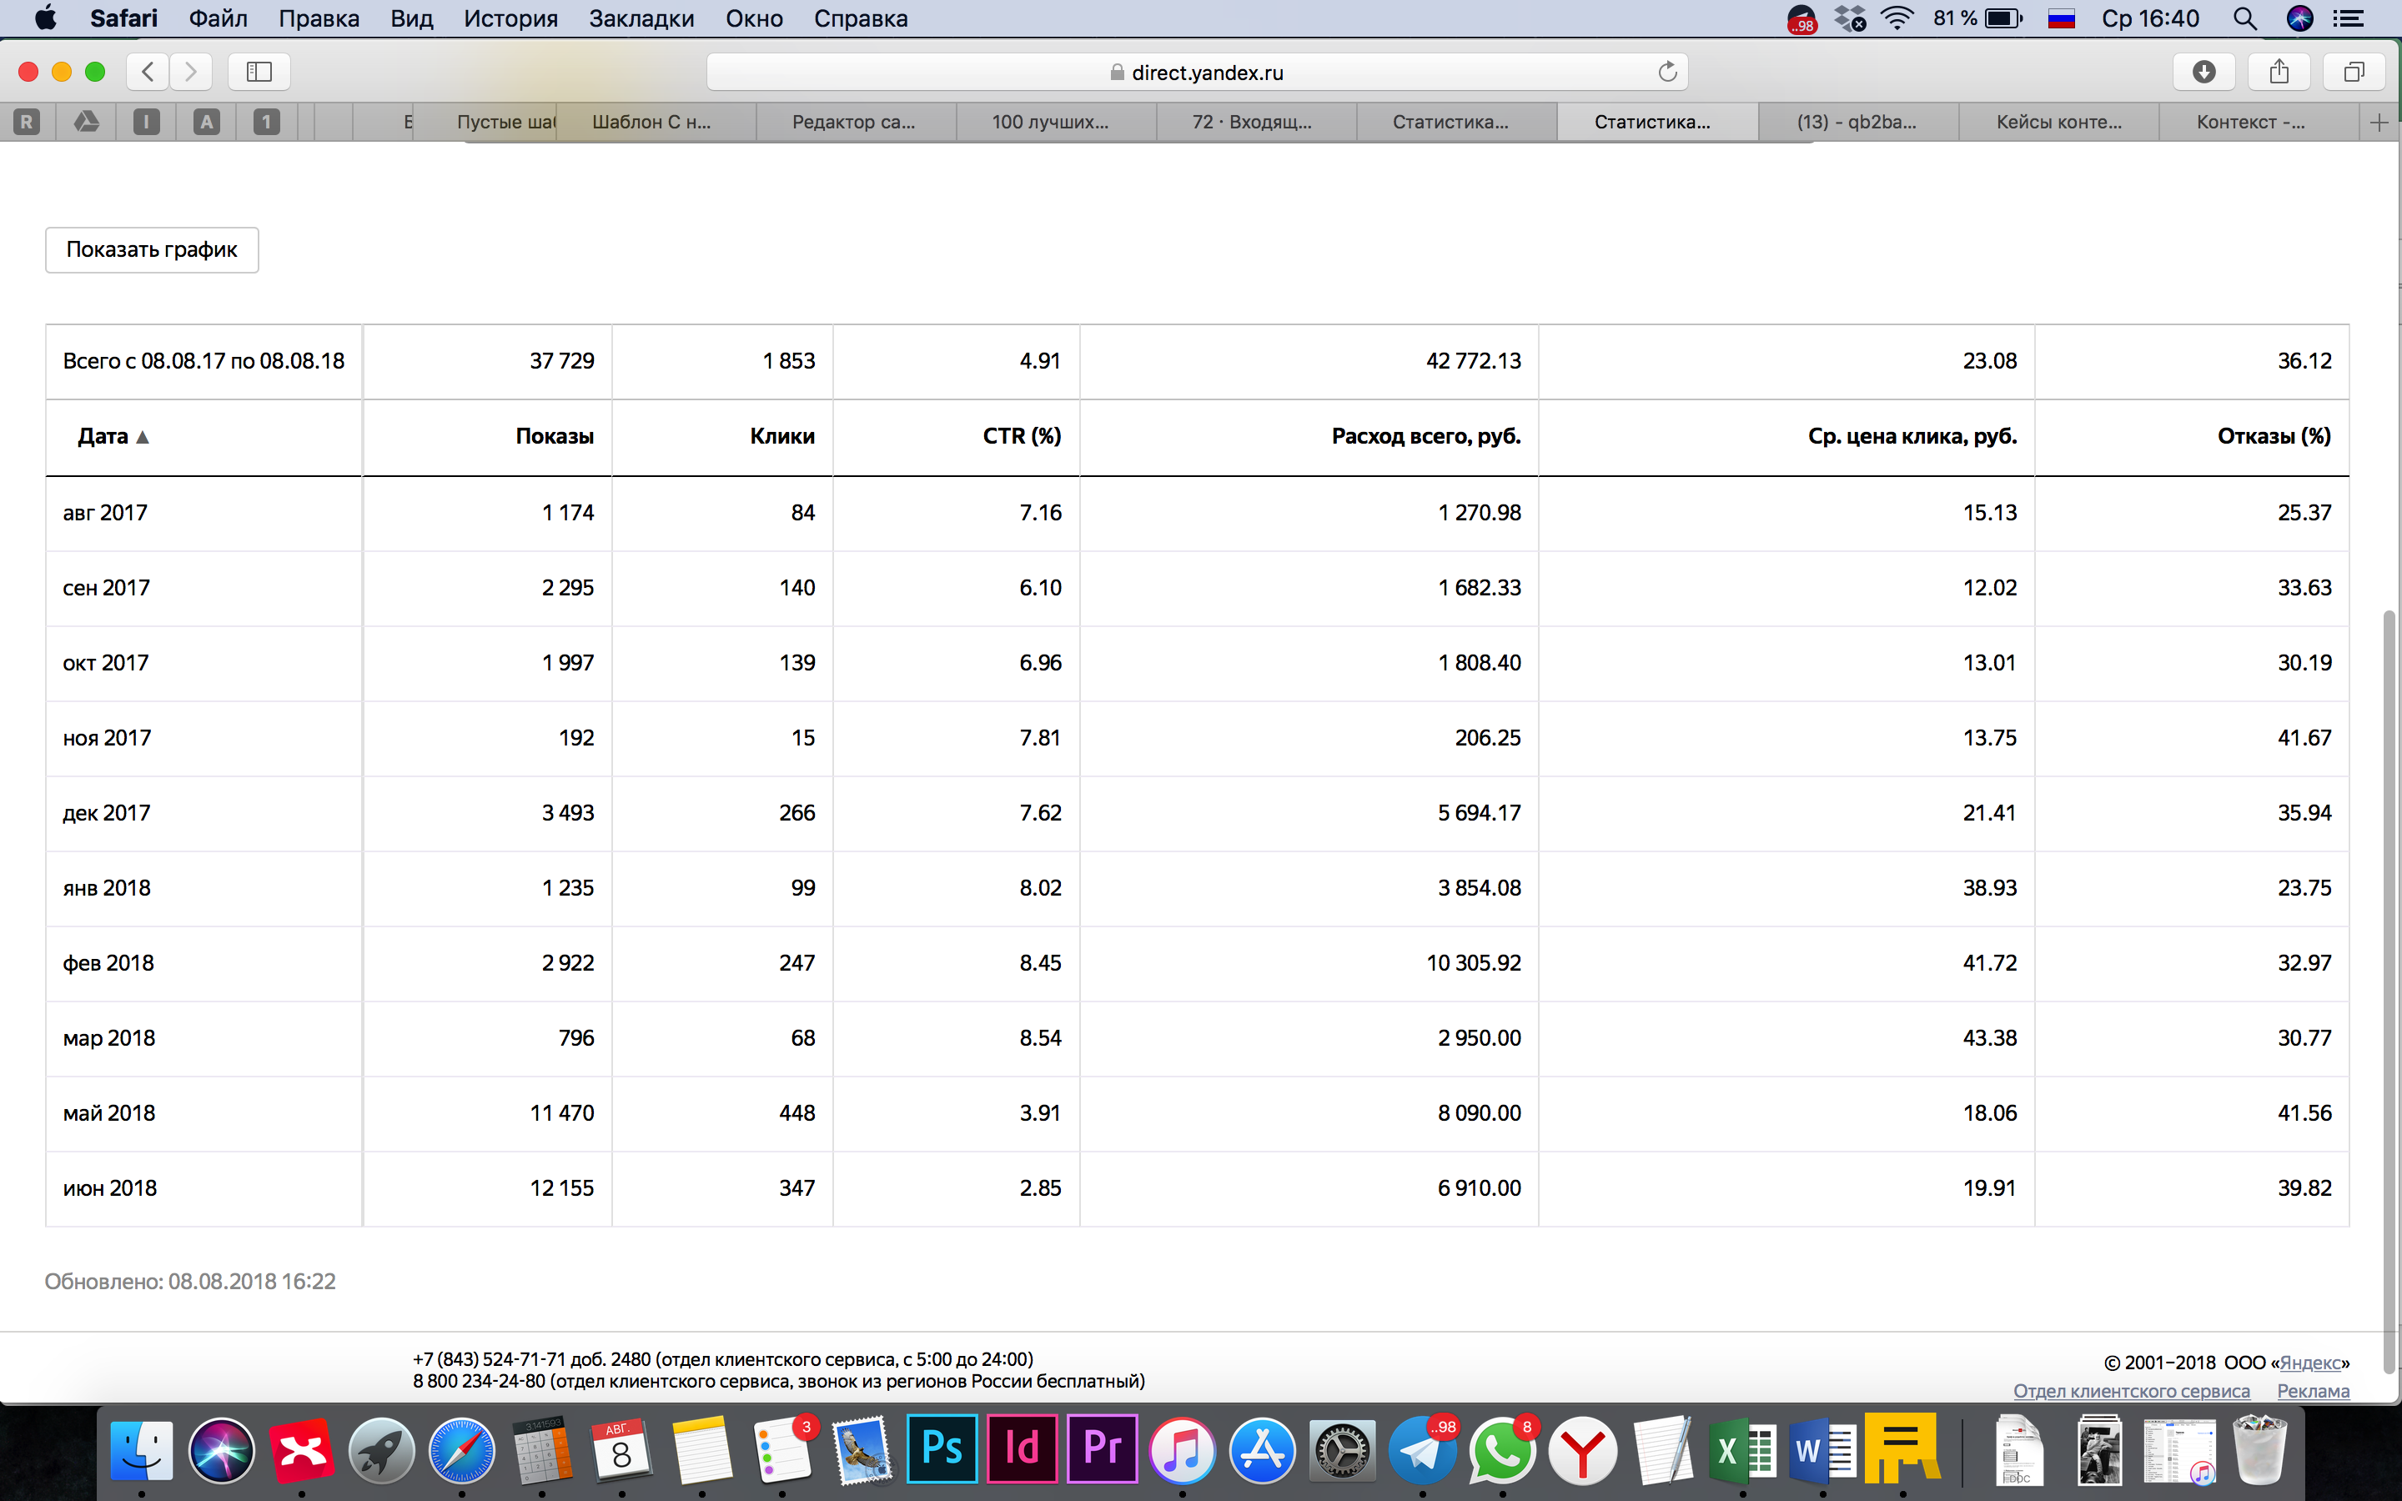Click the Яндекс link in footer
Image resolution: width=2402 pixels, height=1501 pixels.
tap(2309, 1362)
